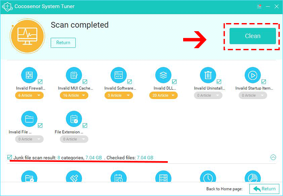
Task: Uncheck the Invalid File checkbox
Action: point(40,125)
